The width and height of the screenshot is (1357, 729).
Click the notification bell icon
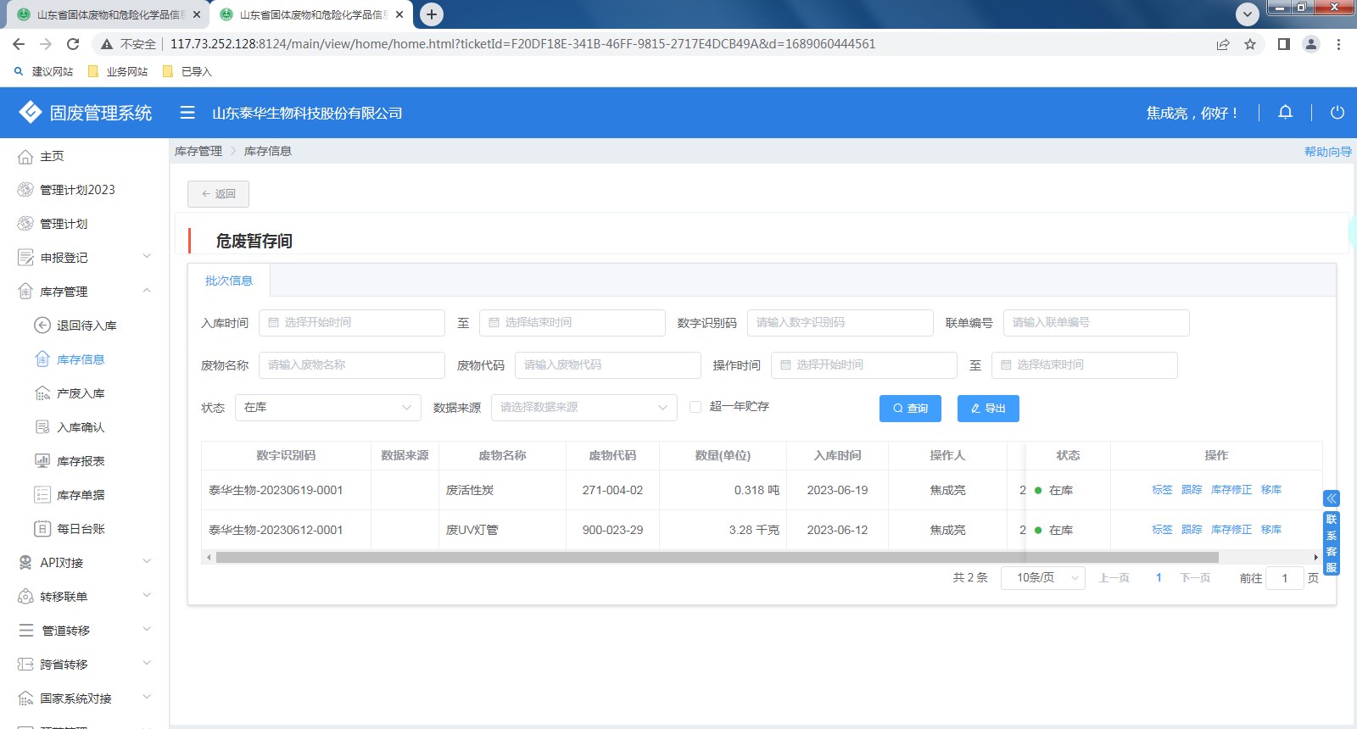(x=1285, y=113)
